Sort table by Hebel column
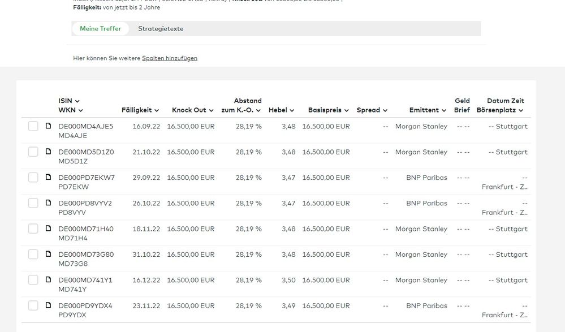The image size is (565, 332). point(281,110)
